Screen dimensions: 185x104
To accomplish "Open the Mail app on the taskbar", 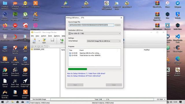I will pos(23,102).
